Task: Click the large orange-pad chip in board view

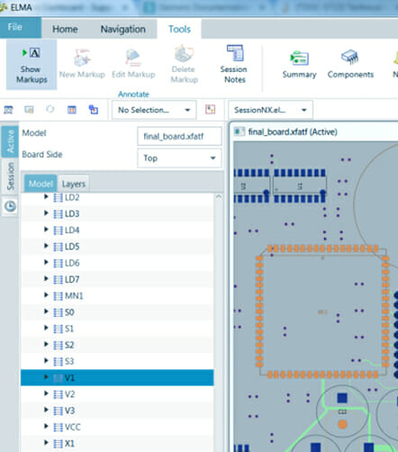Action: pyautogui.click(x=322, y=311)
